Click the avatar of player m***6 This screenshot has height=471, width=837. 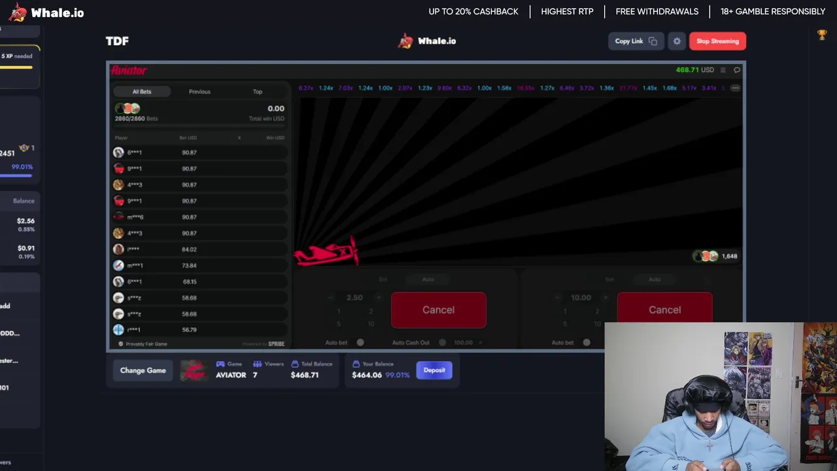(118, 217)
